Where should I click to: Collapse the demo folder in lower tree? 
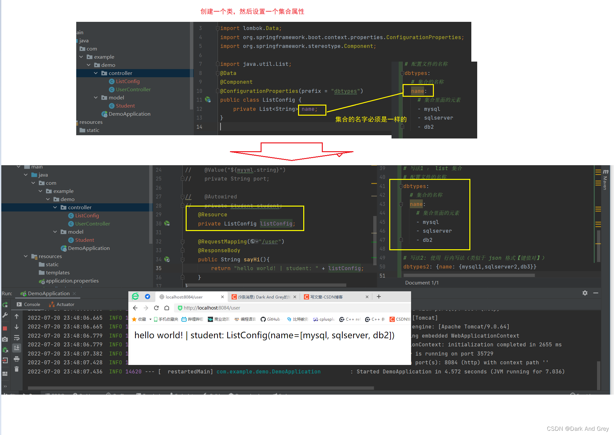(x=48, y=199)
